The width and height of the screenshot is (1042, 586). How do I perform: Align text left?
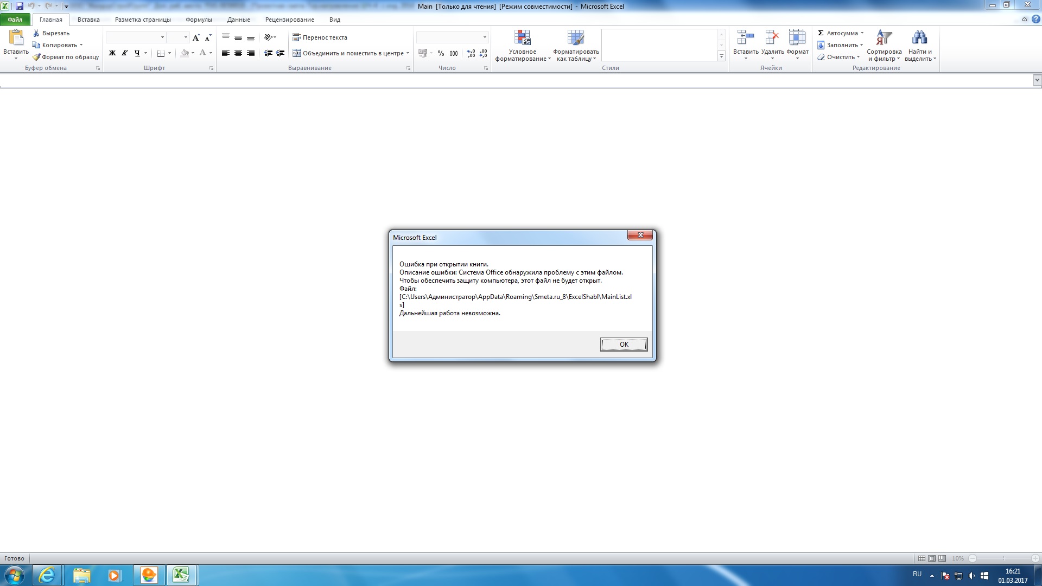(226, 53)
